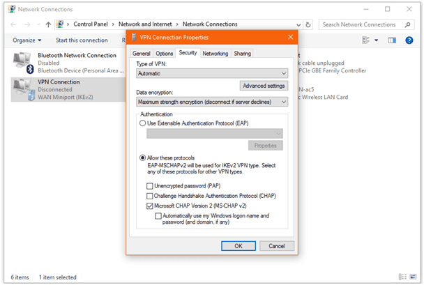Uncheck Microsoft CHAP Version 2

149,206
